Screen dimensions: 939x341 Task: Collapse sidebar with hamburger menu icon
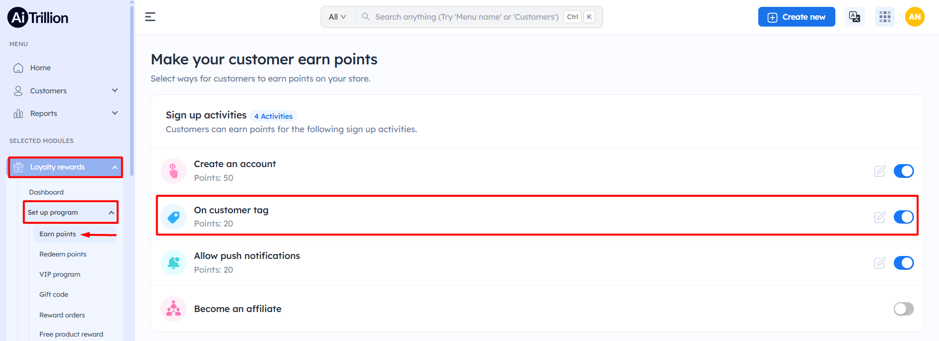(x=150, y=17)
